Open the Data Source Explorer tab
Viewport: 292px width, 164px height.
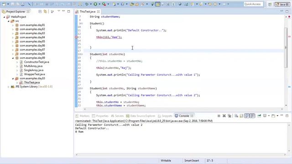click(x=141, y=116)
